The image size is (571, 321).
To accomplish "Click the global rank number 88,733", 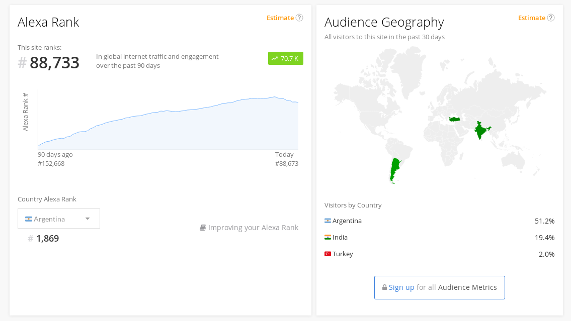I will click(x=54, y=63).
